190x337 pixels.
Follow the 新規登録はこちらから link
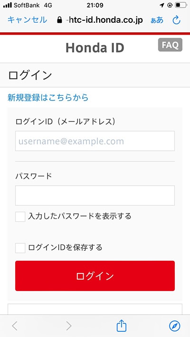pos(48,98)
